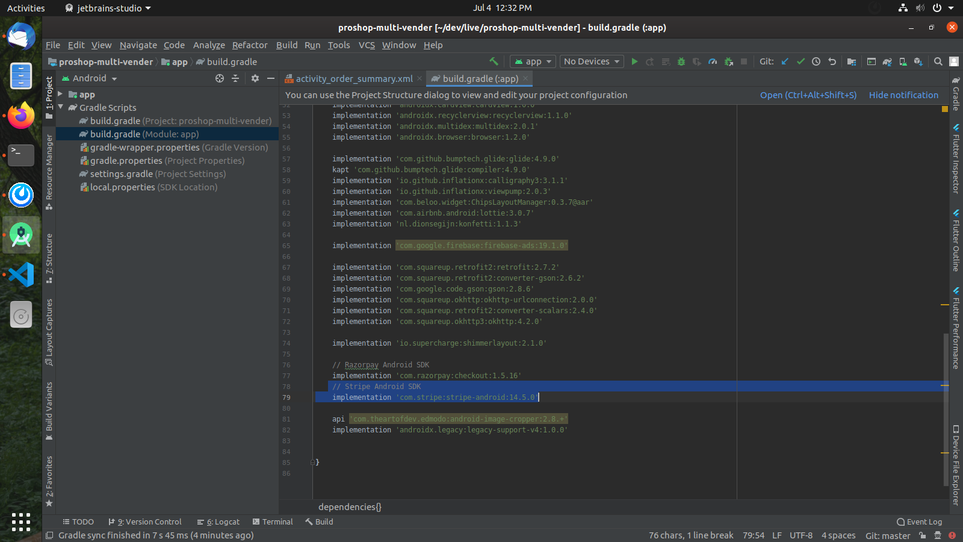Click Collapse All icon in Project panel
This screenshot has width=963, height=542.
(235, 78)
